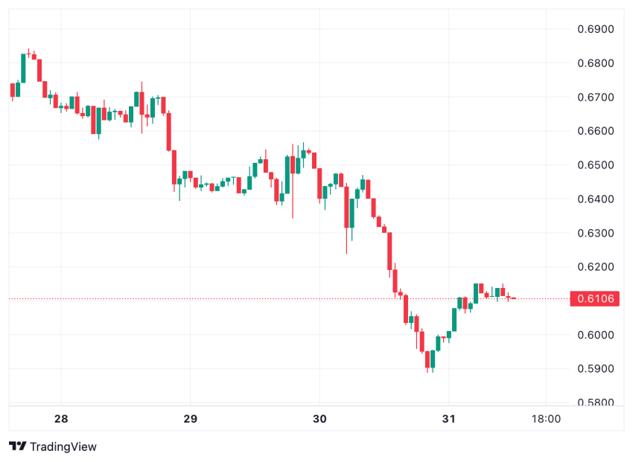Click the TradingView logo icon

click(18, 446)
